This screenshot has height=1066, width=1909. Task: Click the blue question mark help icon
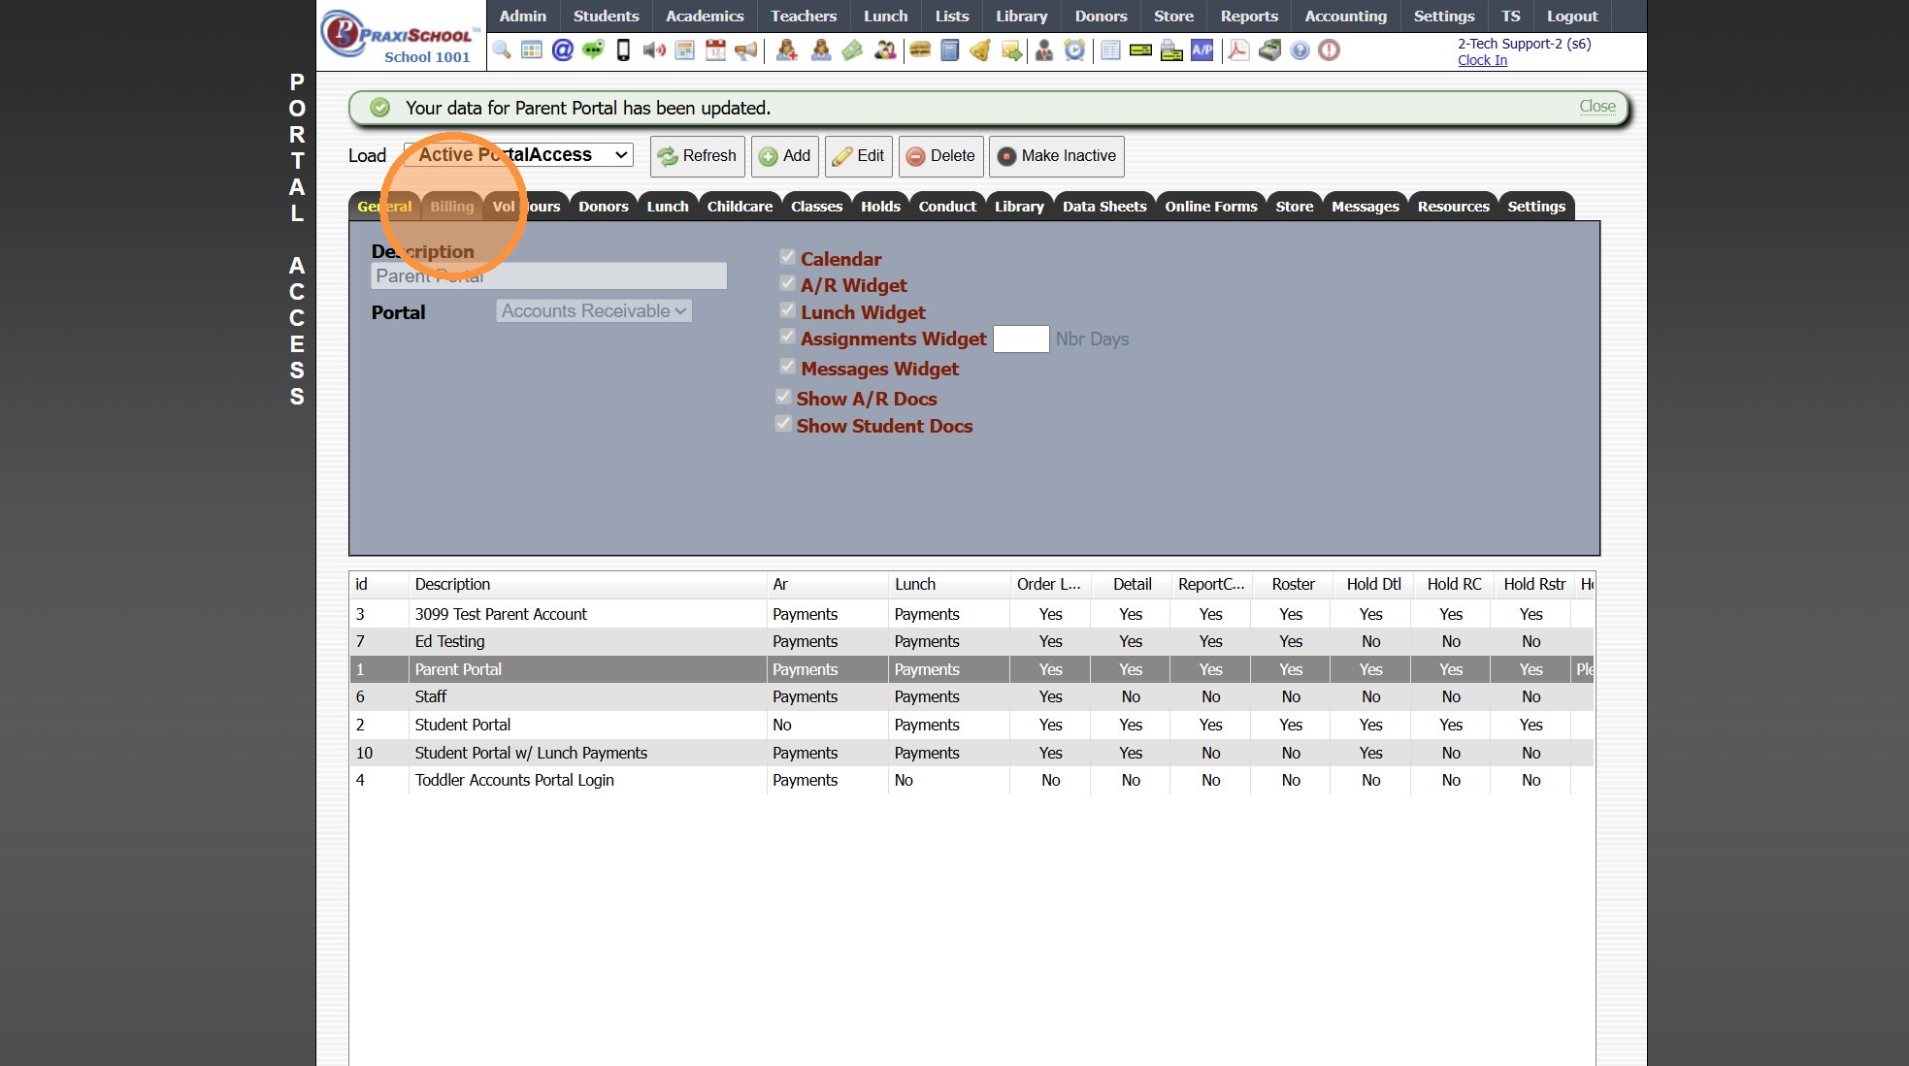(x=1300, y=49)
